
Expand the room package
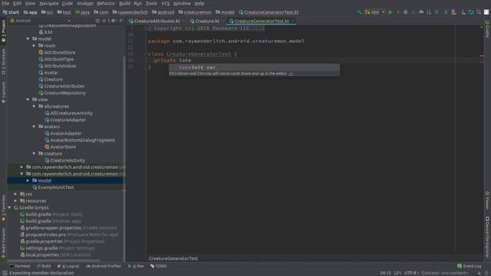click(34, 46)
